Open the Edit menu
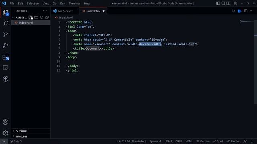 point(20,4)
